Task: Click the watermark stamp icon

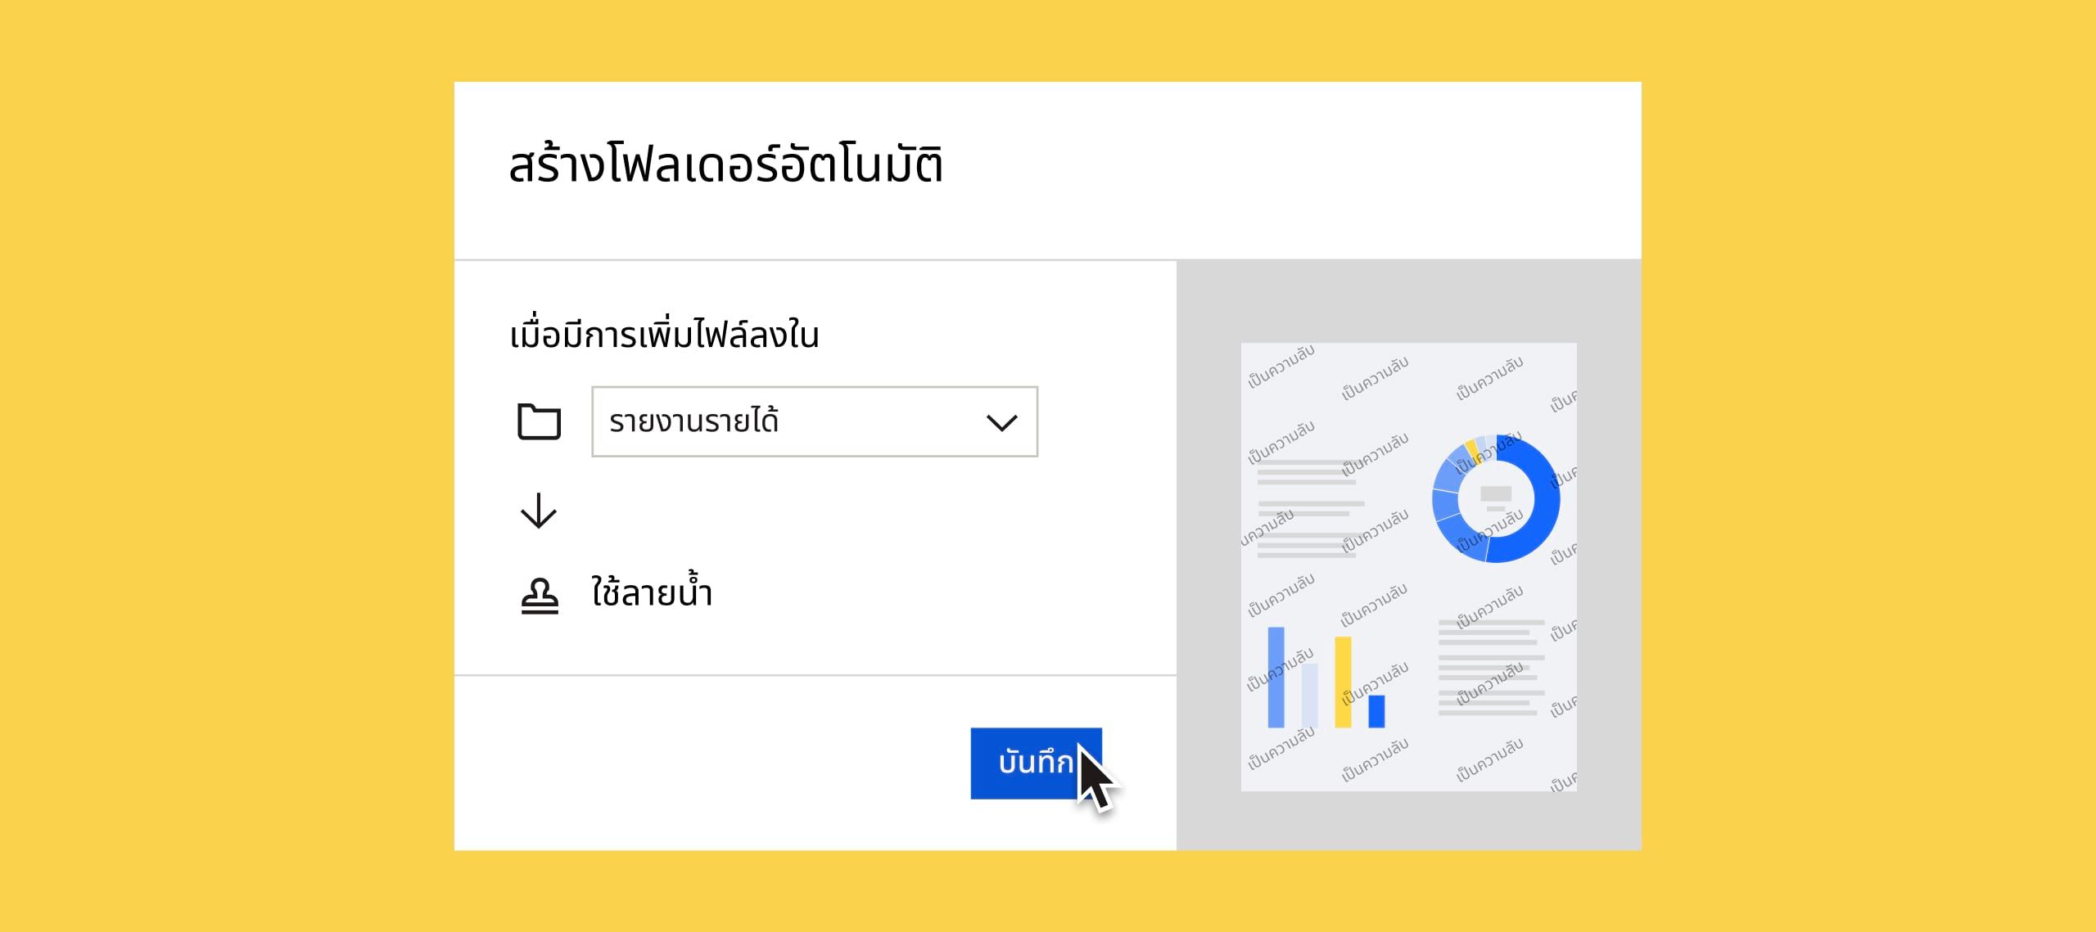Action: 540,597
